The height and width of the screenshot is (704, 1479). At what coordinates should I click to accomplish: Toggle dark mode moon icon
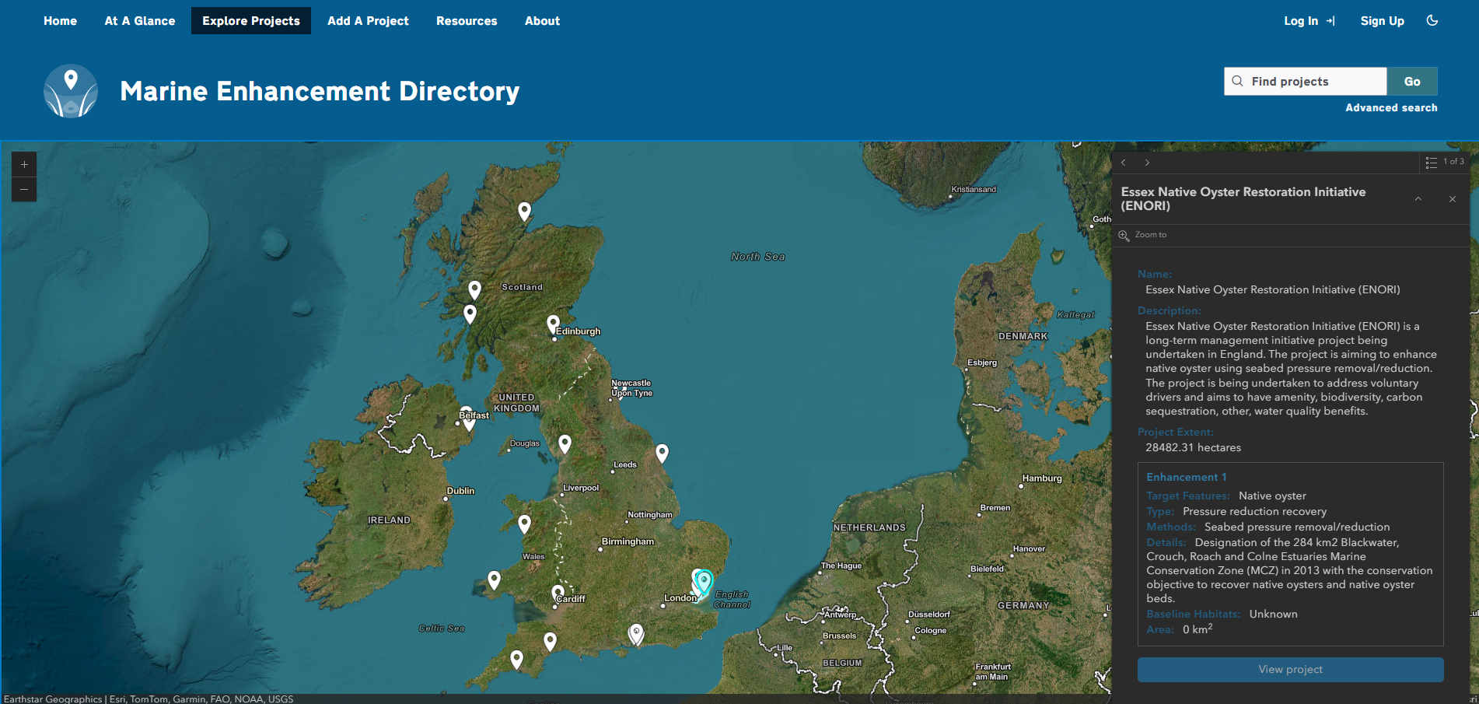click(1432, 21)
